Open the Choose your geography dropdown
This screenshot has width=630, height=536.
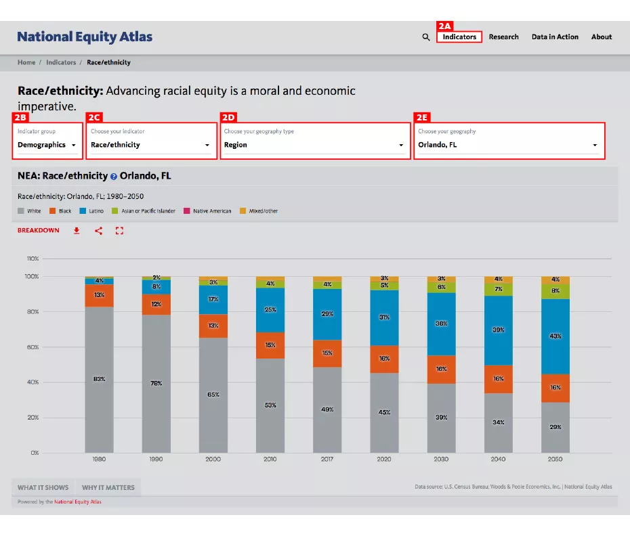(508, 145)
